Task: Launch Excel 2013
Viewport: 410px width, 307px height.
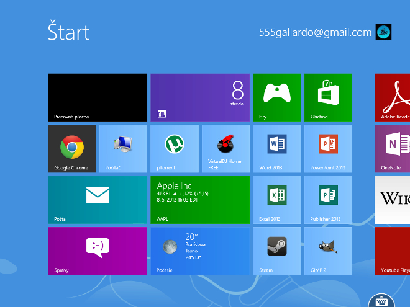Action: click(277, 200)
